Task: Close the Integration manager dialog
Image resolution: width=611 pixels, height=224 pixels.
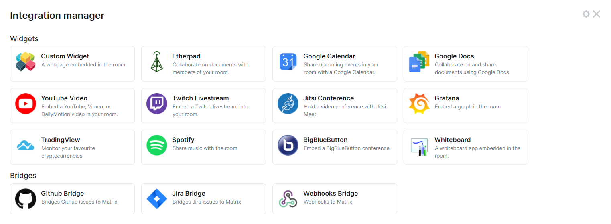Action: 597,14
